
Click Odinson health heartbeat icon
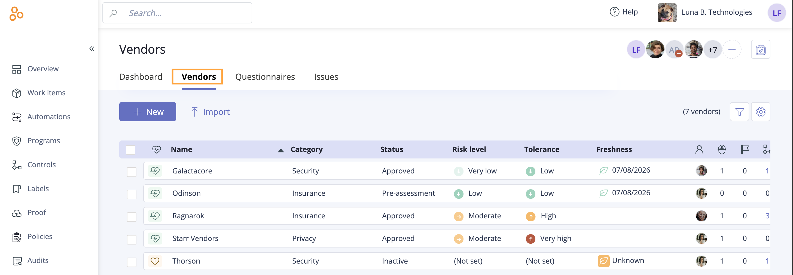(155, 193)
